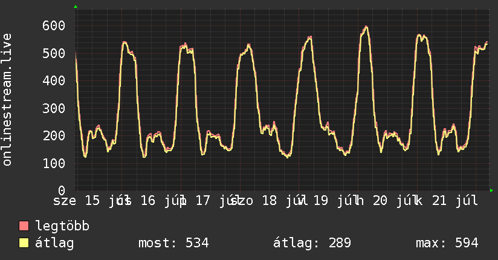Image resolution: width=498 pixels, height=260 pixels.
Task: Click the green arrow atop the y-axis
Action: (x=76, y=7)
